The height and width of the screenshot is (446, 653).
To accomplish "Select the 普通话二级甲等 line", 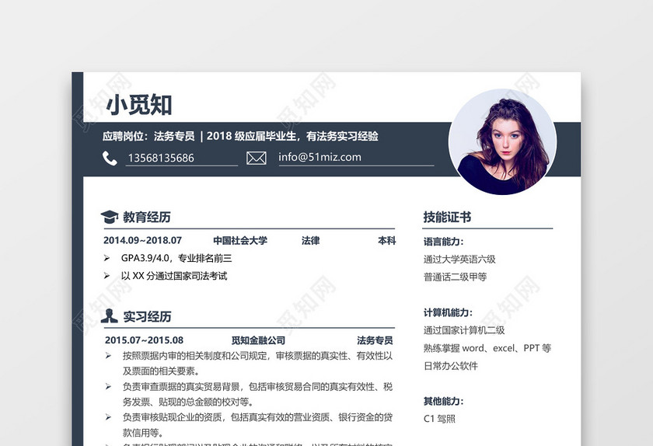I will pos(455,277).
